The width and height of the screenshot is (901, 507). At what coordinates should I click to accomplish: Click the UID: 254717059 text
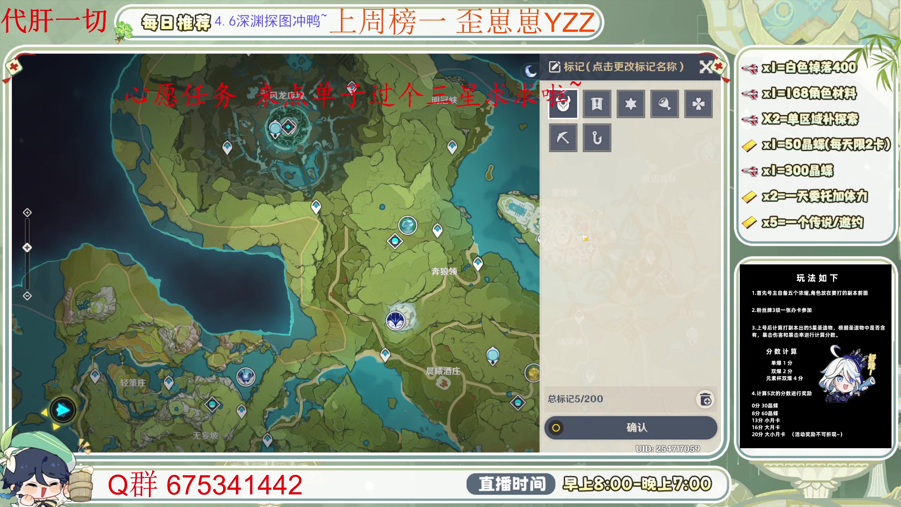tap(668, 449)
